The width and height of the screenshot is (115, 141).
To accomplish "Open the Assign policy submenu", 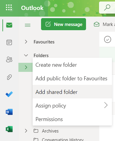I will click(x=72, y=105).
